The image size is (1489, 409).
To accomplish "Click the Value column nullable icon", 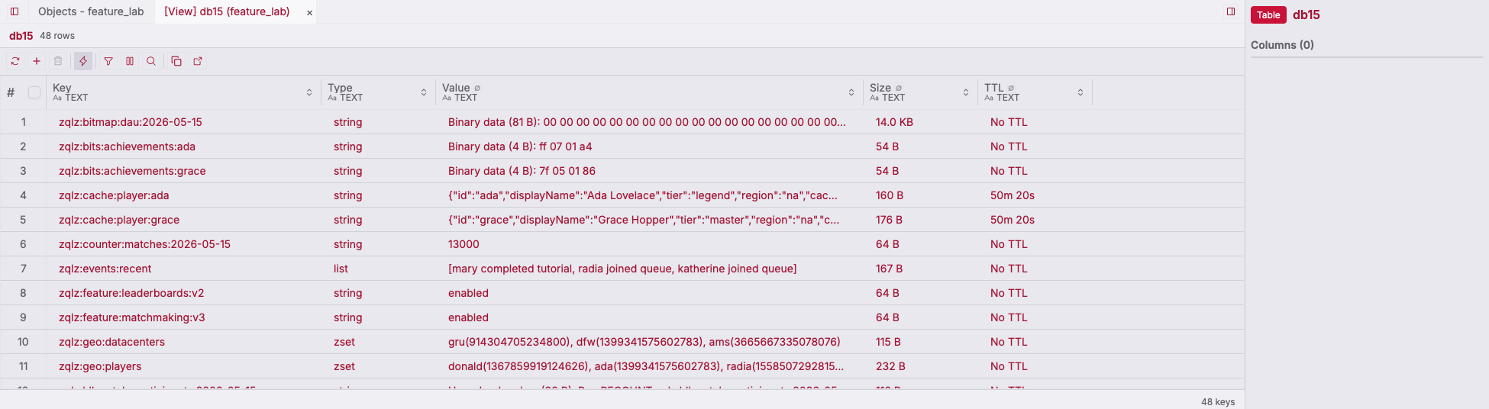I will [x=477, y=88].
